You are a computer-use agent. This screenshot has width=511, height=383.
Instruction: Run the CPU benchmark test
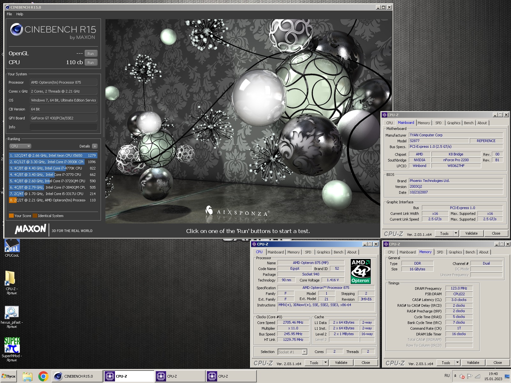[x=91, y=63]
